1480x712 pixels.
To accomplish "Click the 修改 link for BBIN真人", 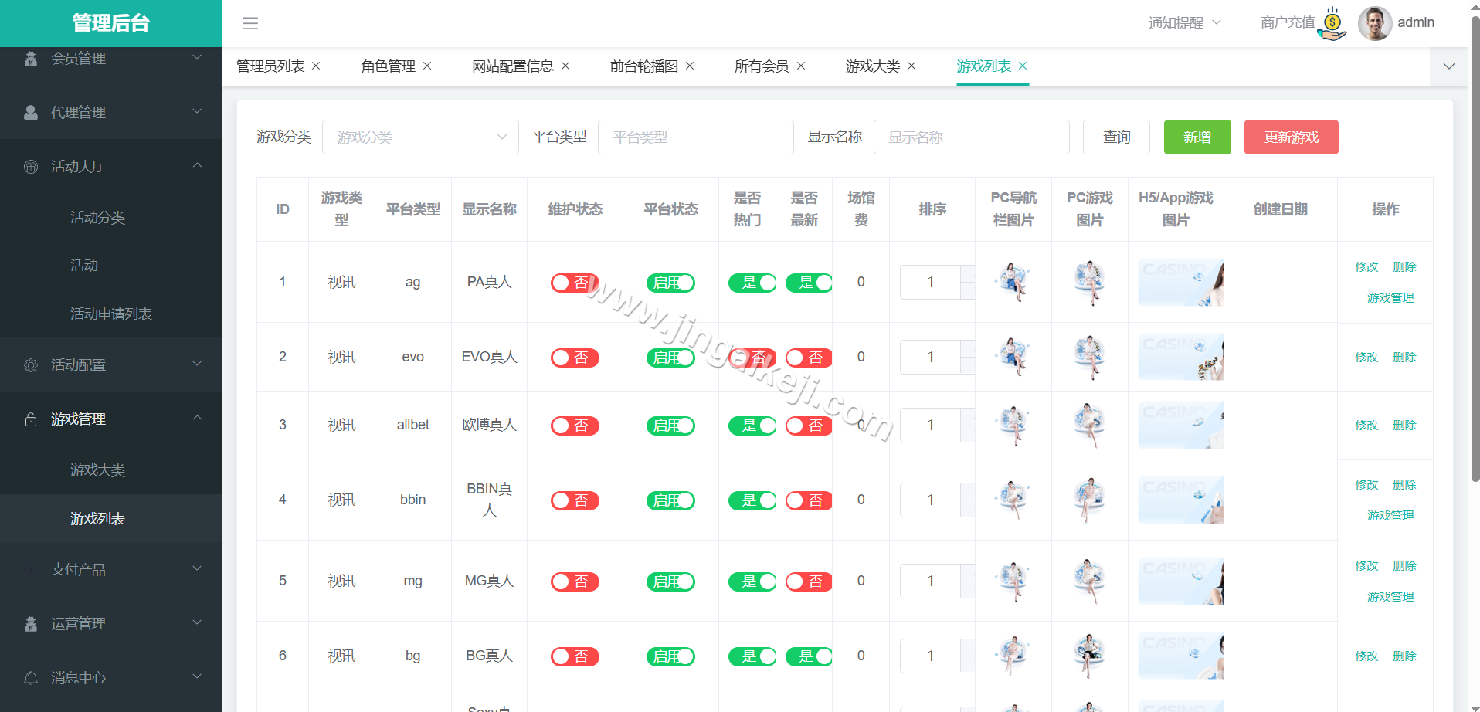I will pos(1366,484).
